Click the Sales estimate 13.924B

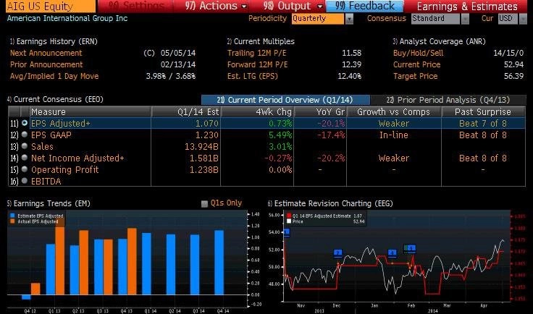(x=201, y=147)
